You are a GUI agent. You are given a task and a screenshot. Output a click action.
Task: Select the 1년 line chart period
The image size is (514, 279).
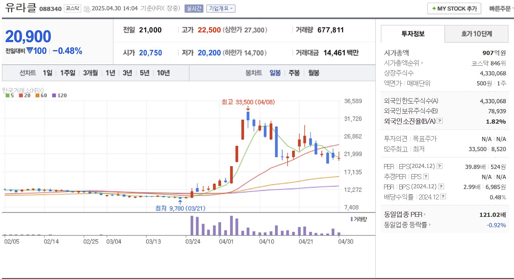110,73
